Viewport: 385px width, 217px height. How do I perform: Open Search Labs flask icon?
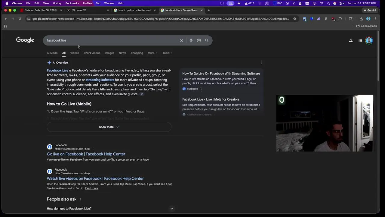[x=351, y=40]
